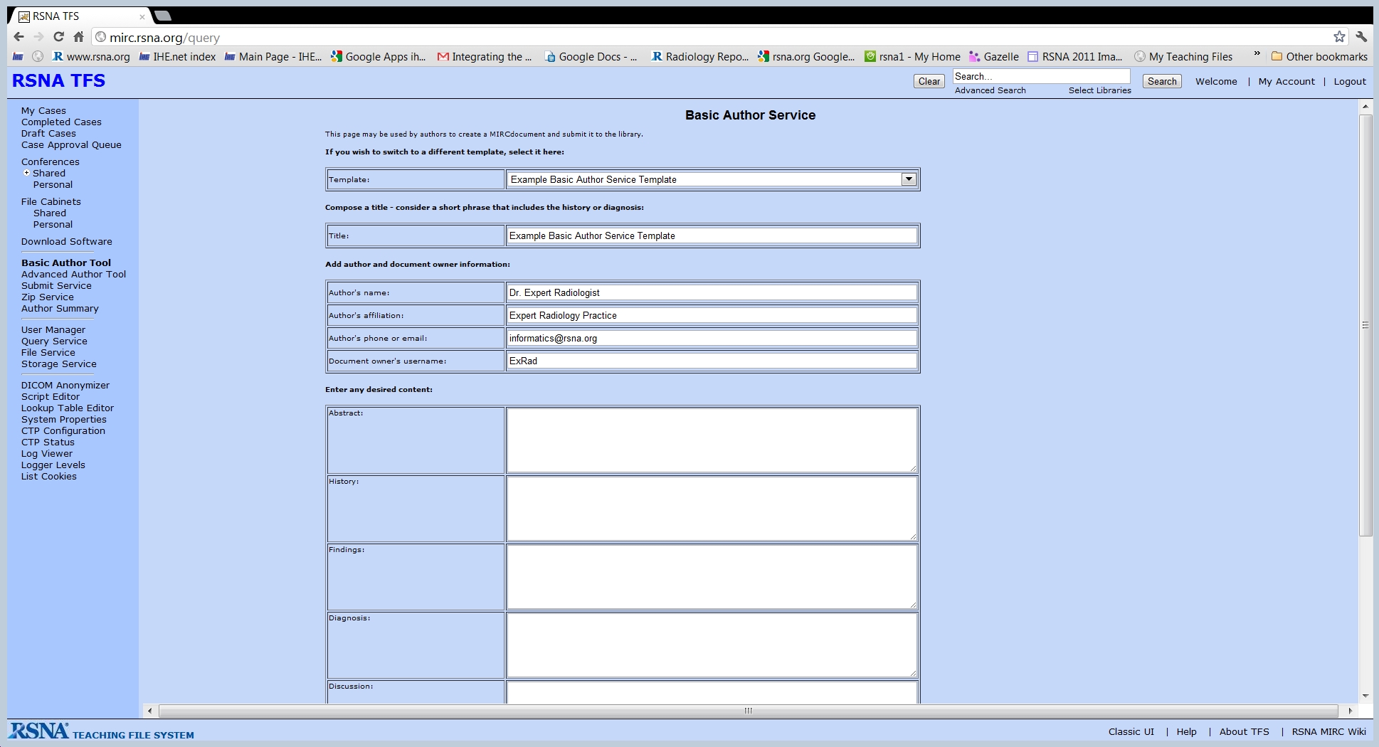Screen dimensions: 1379x747
Task: Click the vertical scrollbar down arrow
Action: (x=1365, y=696)
